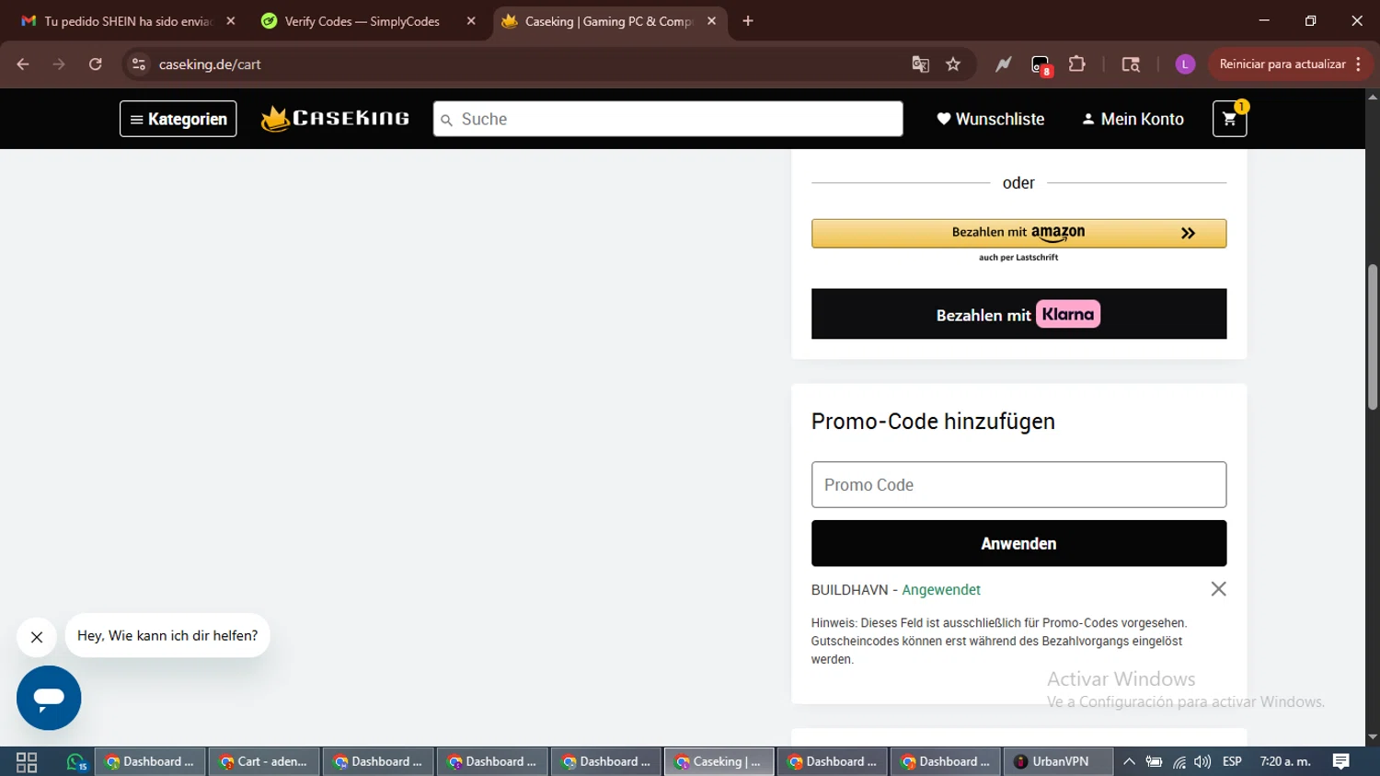Screen dimensions: 1380x776
Task: Open the Extensions puzzle menu
Action: (1076, 64)
